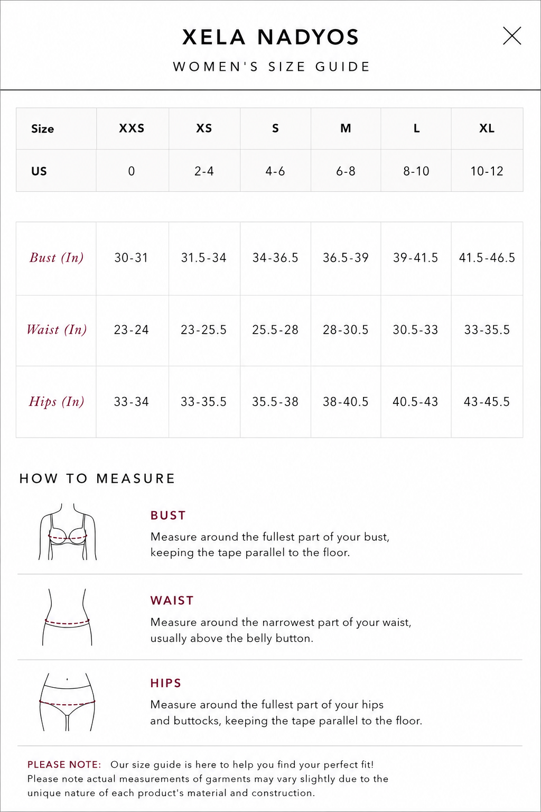Select the XL size column header
Image resolution: width=541 pixels, height=812 pixels.
pyautogui.click(x=487, y=128)
